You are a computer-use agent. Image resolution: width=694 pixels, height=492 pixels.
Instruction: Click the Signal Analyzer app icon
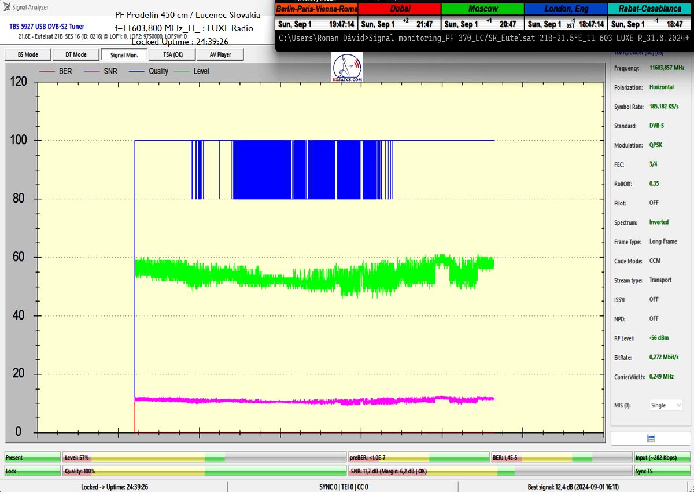pyautogui.click(x=6, y=8)
